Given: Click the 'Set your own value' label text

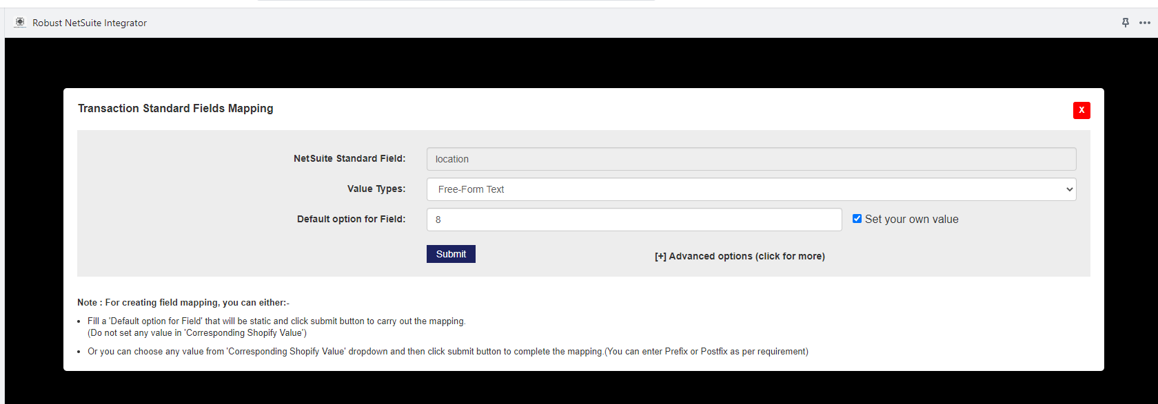Looking at the screenshot, I should [x=911, y=220].
